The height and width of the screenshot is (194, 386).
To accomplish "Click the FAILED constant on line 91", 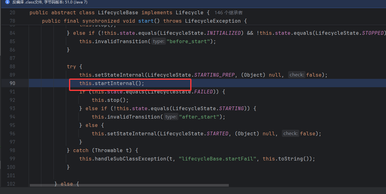I will coord(203,92).
